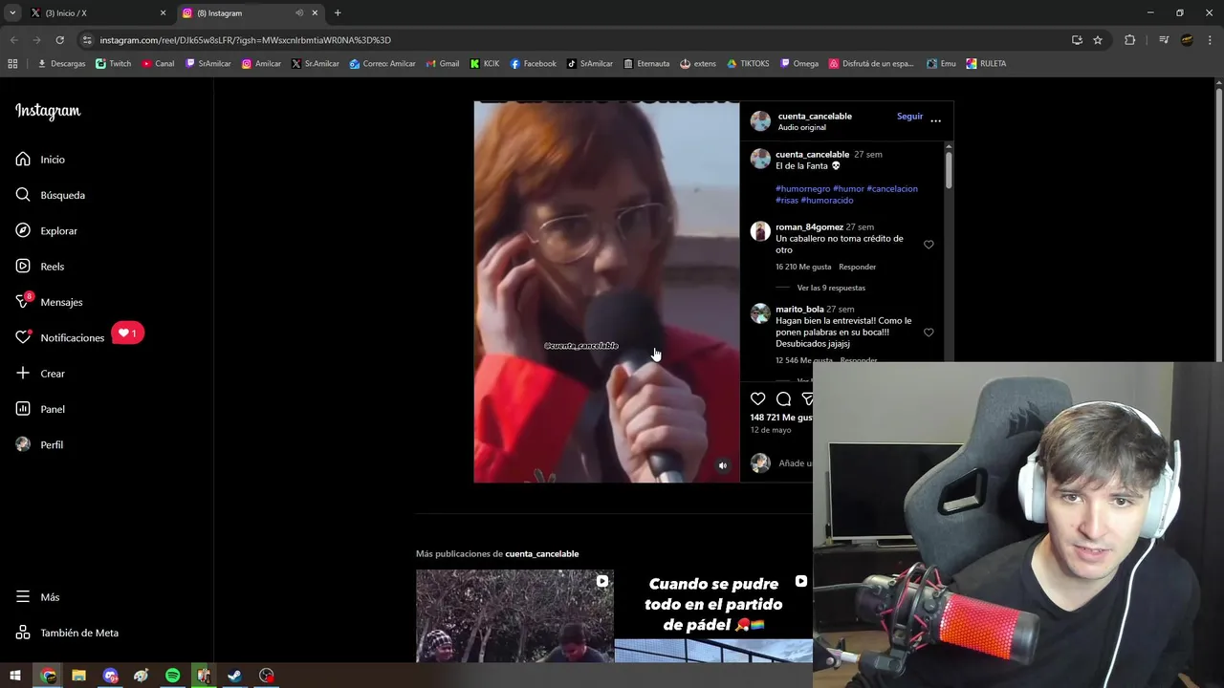Open Perfil avatar in sidebar

point(23,444)
